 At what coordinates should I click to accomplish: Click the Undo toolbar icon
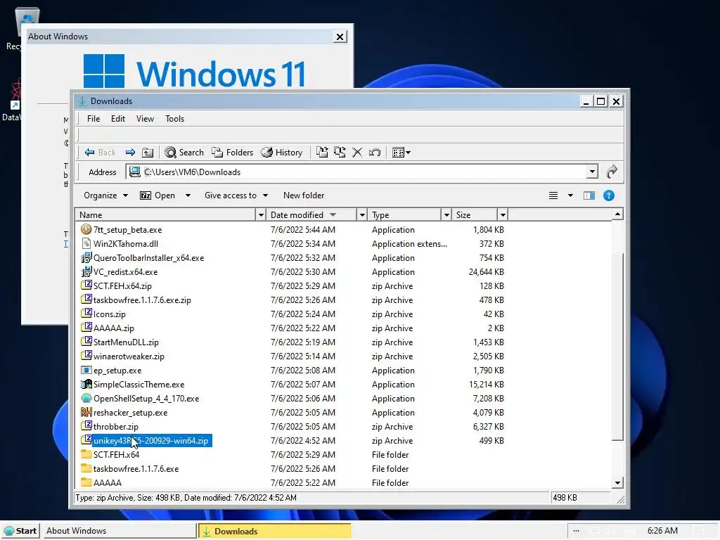[375, 153]
